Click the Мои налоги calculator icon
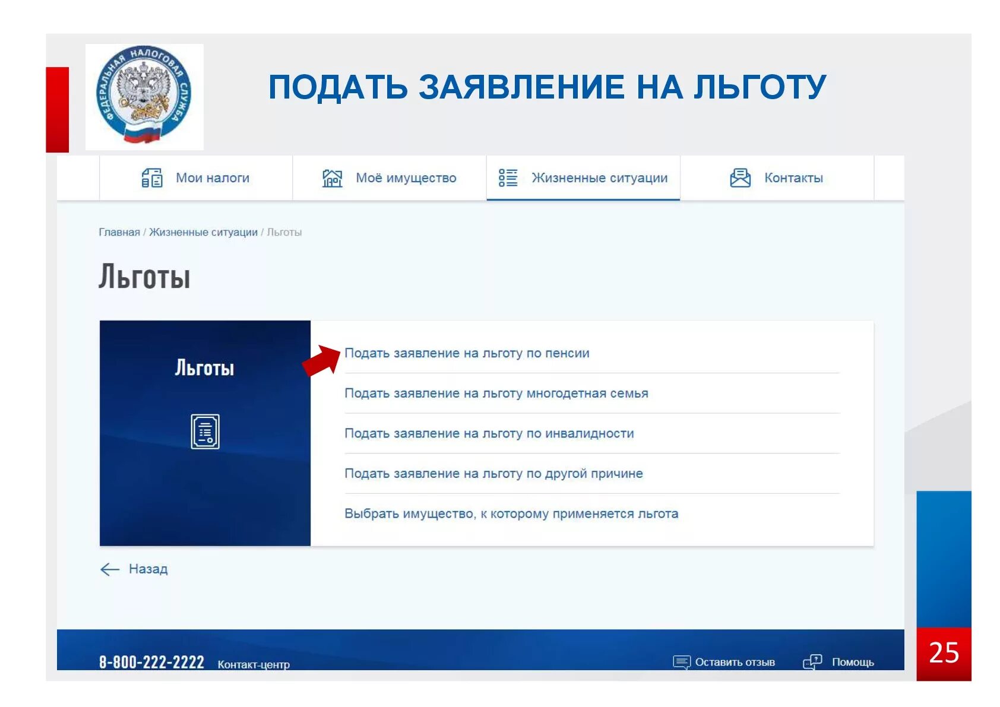Screen dimensions: 1000x707 tap(152, 177)
